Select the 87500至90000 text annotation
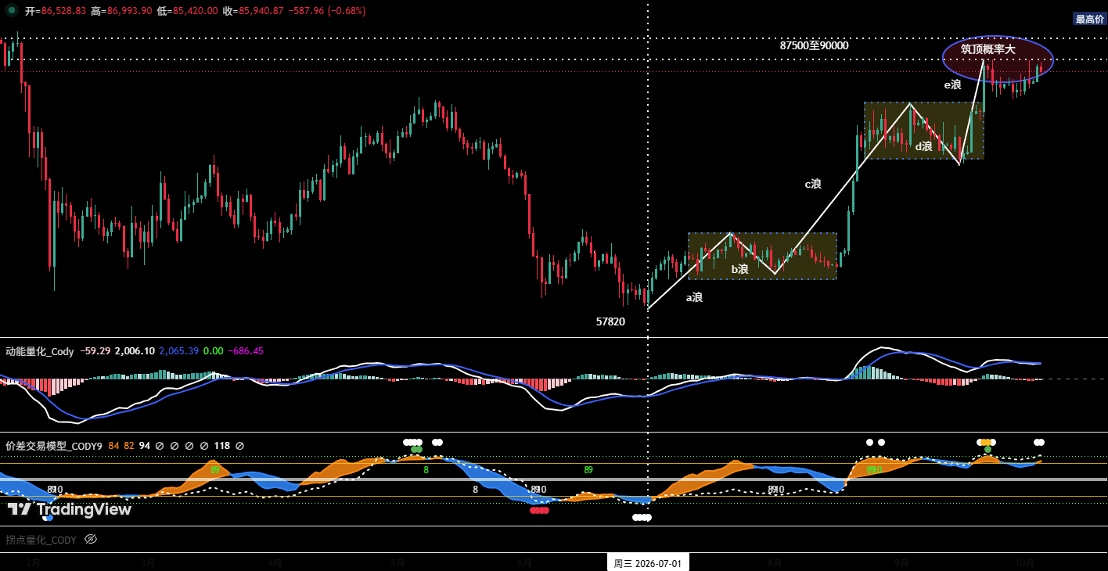The width and height of the screenshot is (1108, 571). point(814,45)
